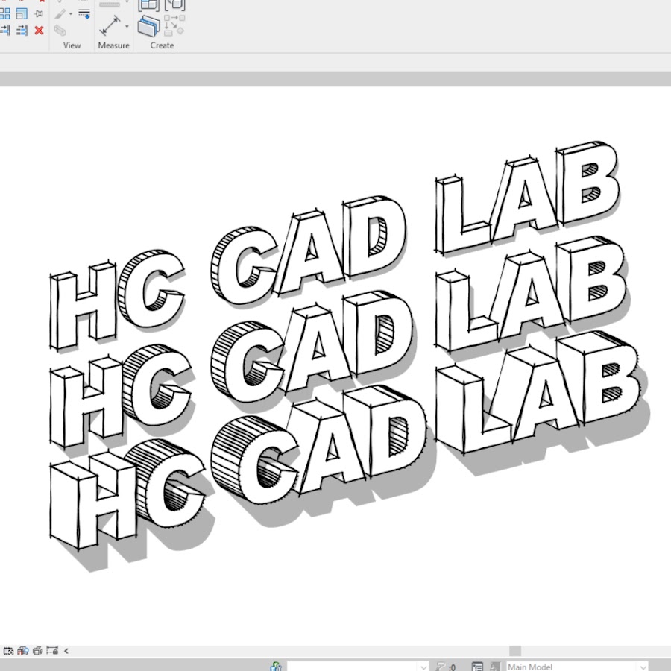The image size is (671, 671).
Task: Click the Design Options icon in status bar
Action: click(x=477, y=667)
